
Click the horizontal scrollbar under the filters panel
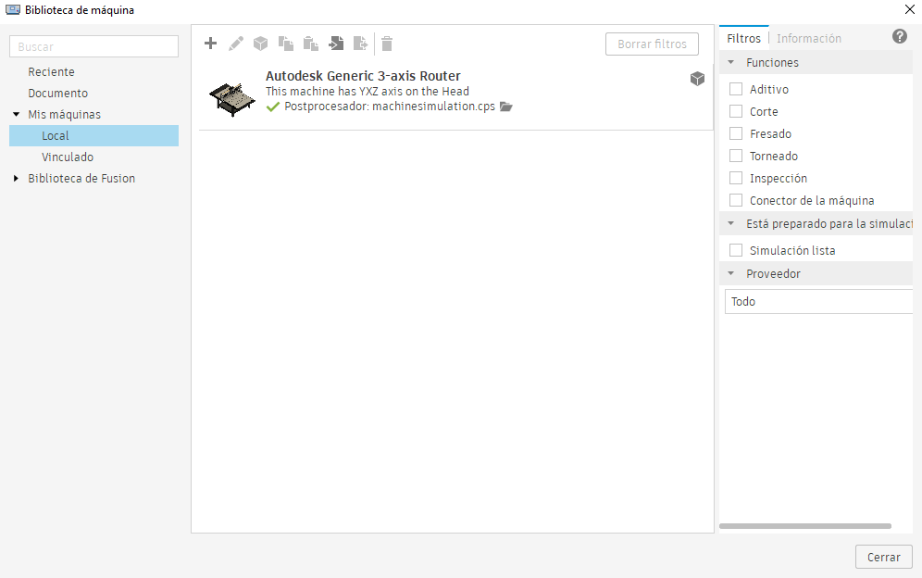pos(805,525)
